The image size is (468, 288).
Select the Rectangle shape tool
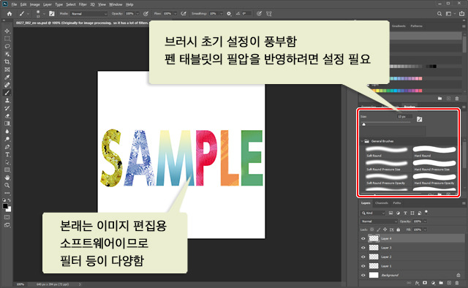[x=7, y=170]
